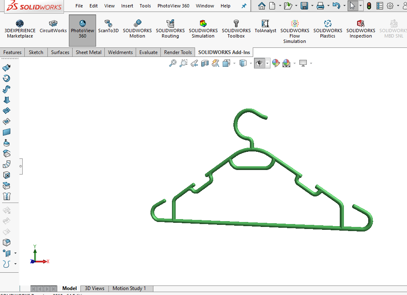The height and width of the screenshot is (295, 407).
Task: Activate SOLIDWORKS Routing add-in
Action: tap(170, 29)
